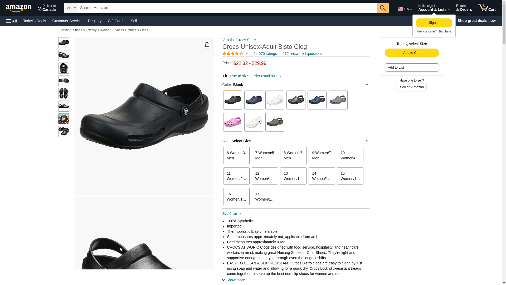Viewport: 506px width, 285px height.
Task: Expand Show more product details
Action: 233,280
